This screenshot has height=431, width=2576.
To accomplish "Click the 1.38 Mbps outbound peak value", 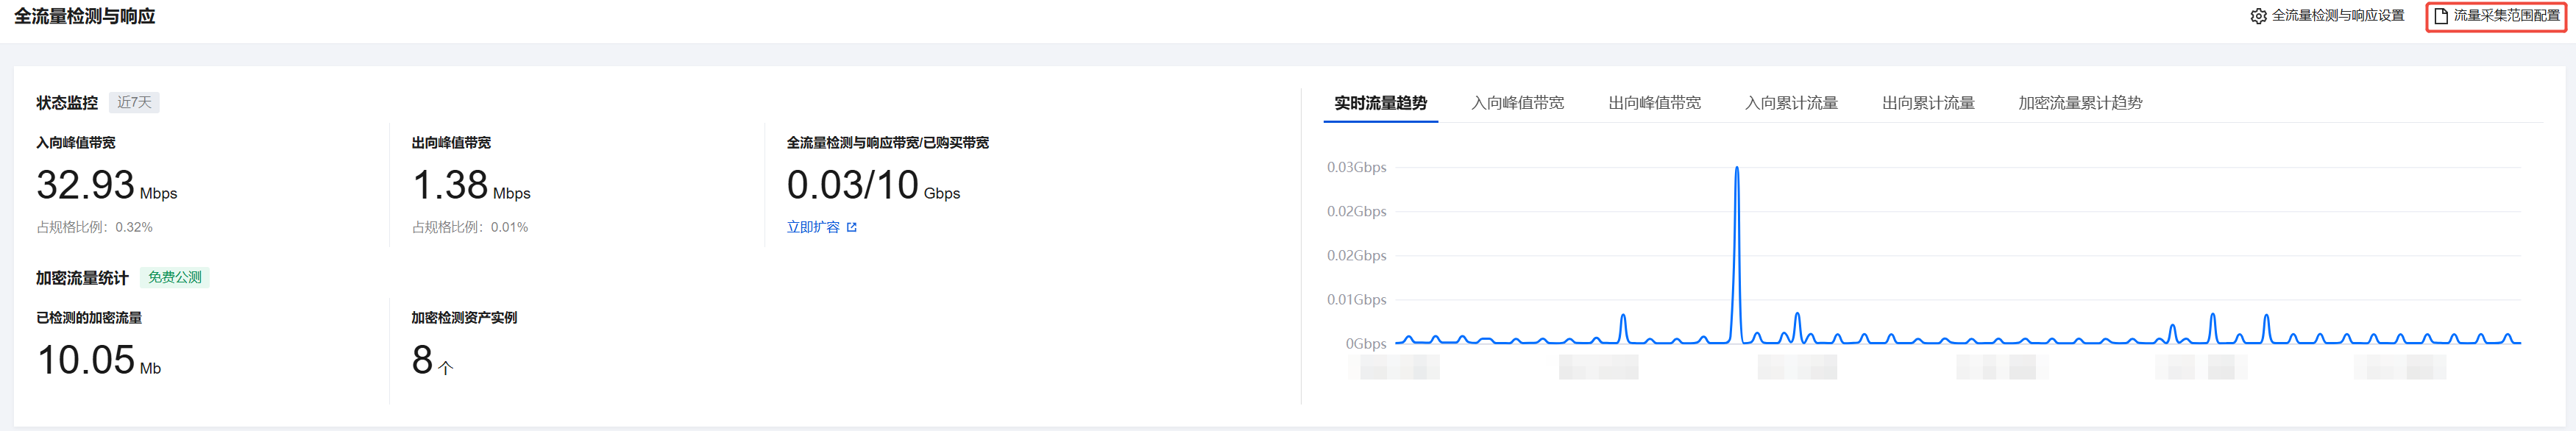I will click(451, 185).
